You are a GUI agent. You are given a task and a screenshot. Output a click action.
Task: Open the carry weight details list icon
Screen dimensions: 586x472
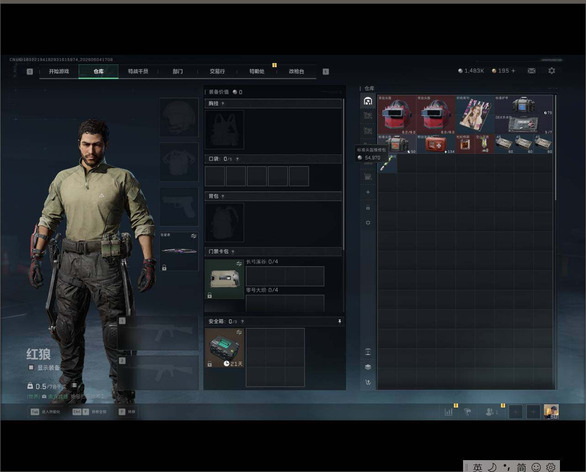coord(74,386)
